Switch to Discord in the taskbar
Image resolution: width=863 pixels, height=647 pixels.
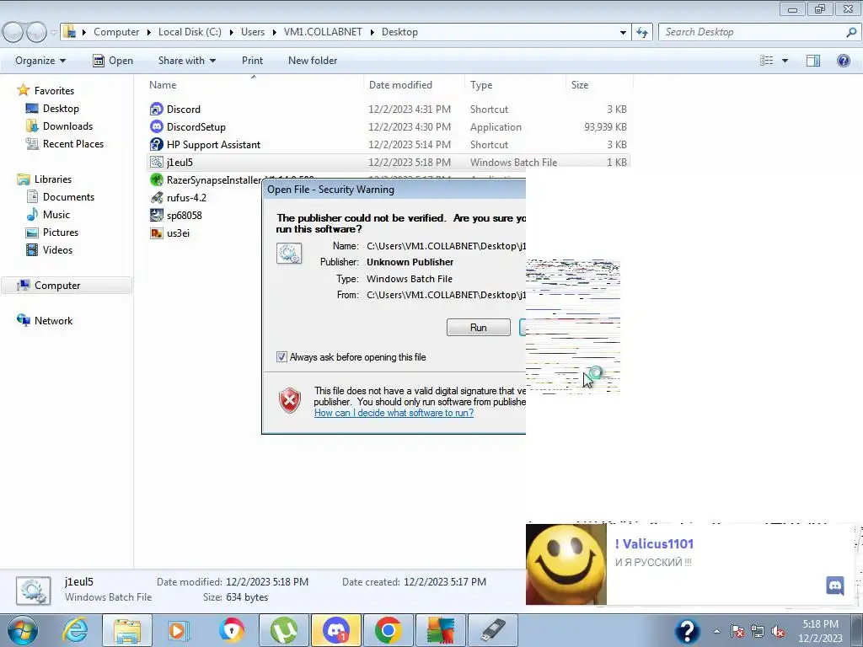point(336,630)
